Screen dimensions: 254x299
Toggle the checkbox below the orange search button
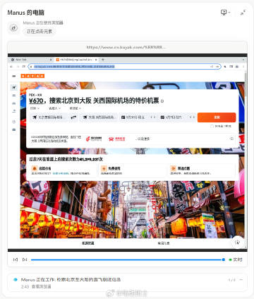pos(212,126)
